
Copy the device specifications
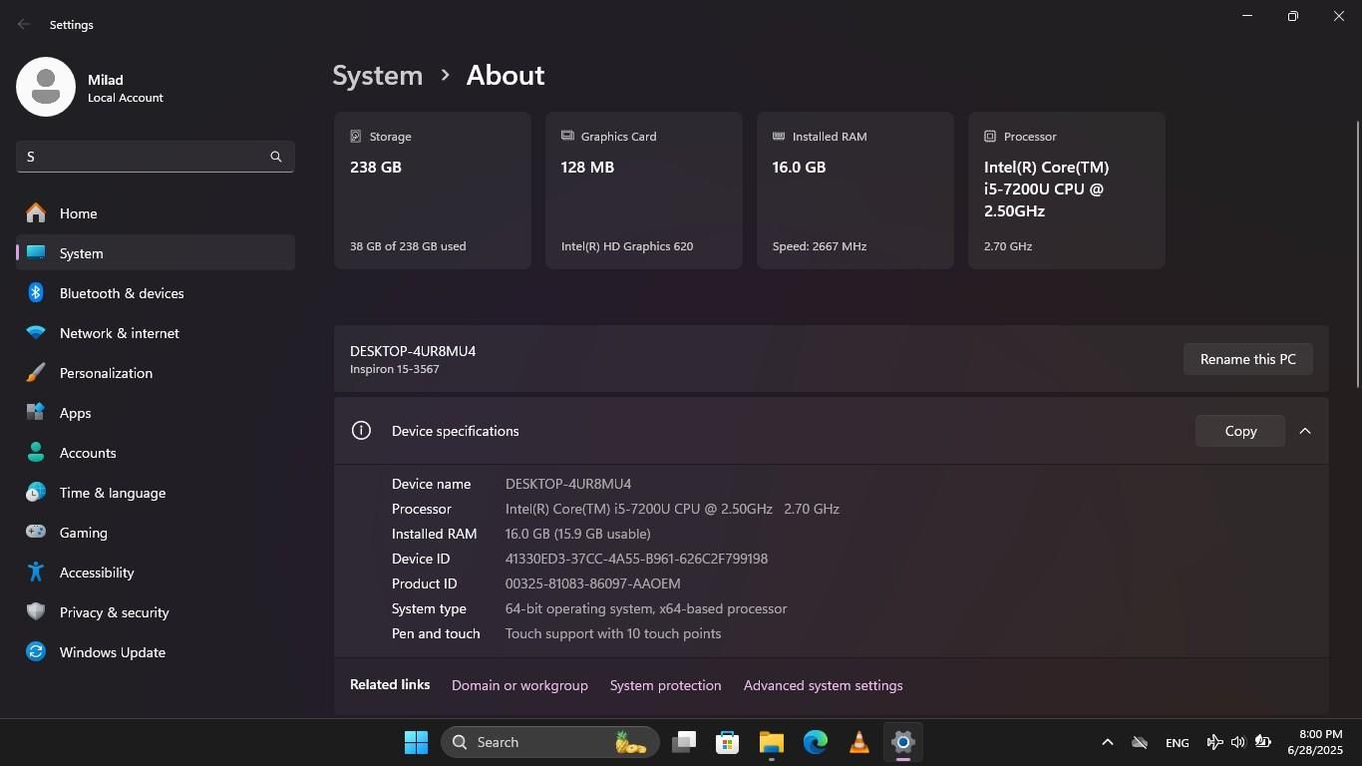point(1240,431)
